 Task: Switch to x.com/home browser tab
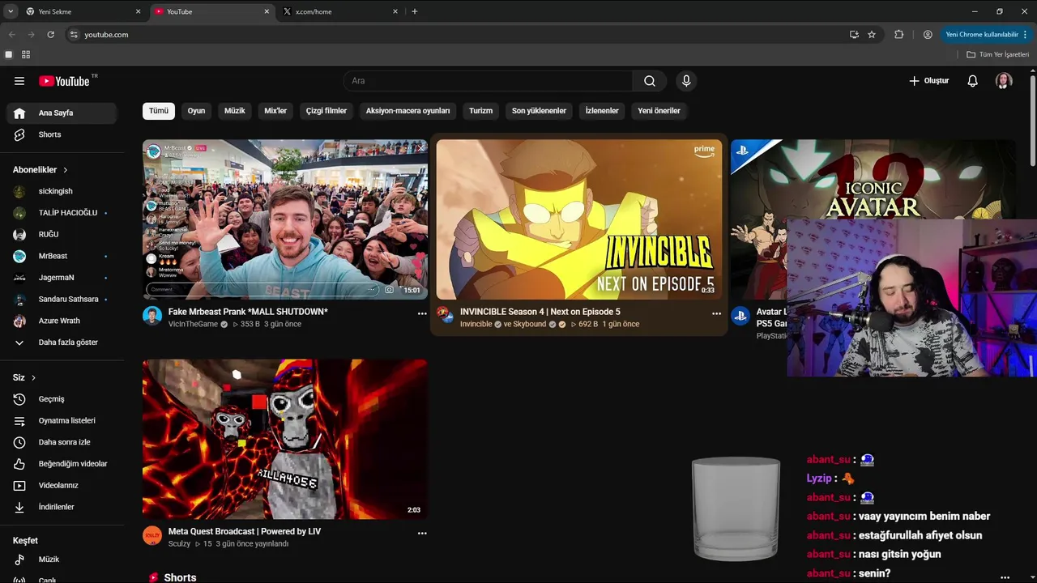point(339,11)
